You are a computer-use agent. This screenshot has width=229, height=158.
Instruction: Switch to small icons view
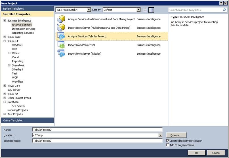coord(145,10)
